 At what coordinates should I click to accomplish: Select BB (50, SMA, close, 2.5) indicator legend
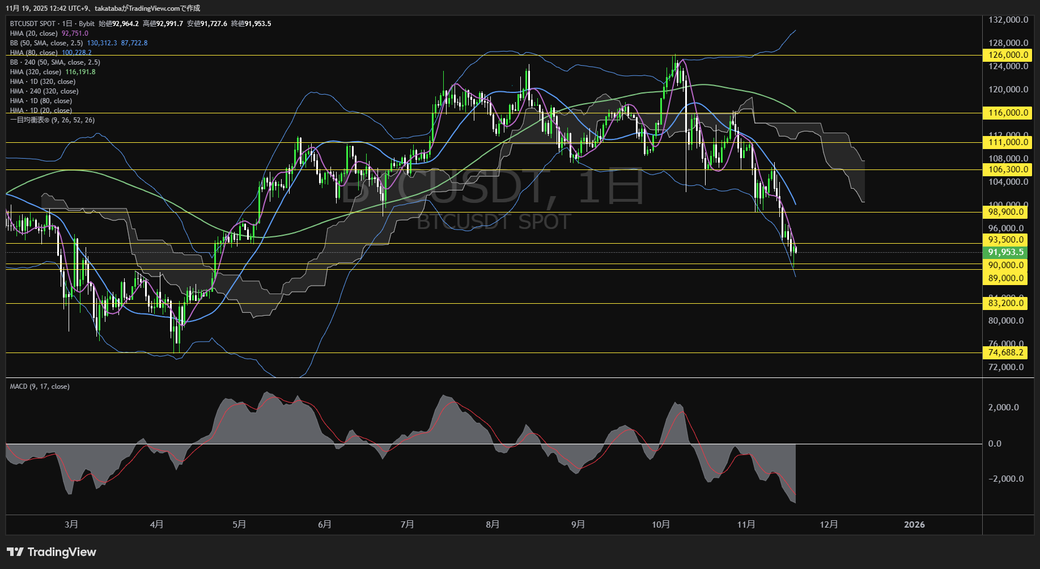(46, 43)
